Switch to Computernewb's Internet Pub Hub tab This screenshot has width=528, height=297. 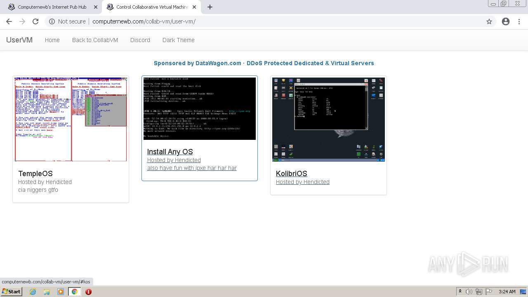pyautogui.click(x=52, y=7)
